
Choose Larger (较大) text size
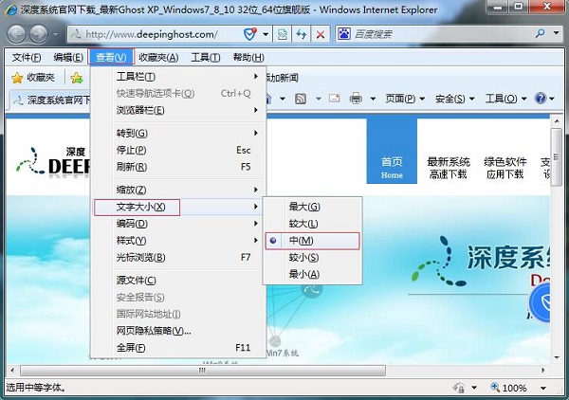312,224
